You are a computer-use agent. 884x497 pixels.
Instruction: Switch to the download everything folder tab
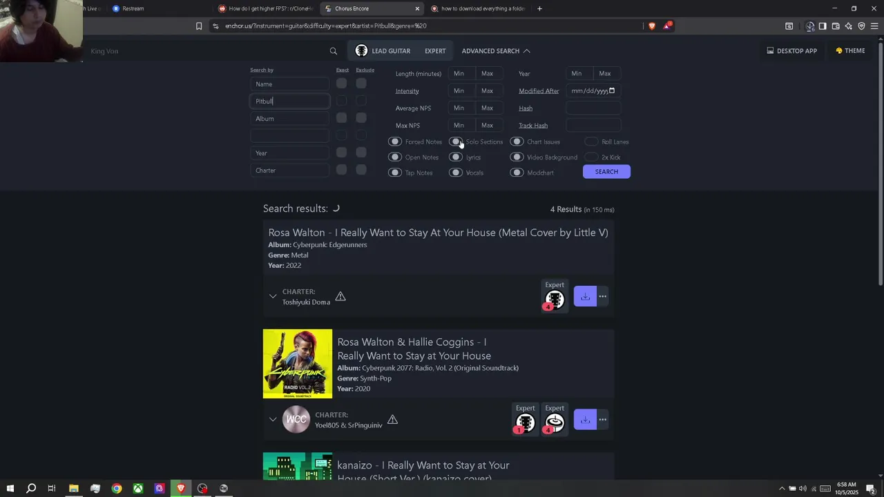tap(479, 9)
